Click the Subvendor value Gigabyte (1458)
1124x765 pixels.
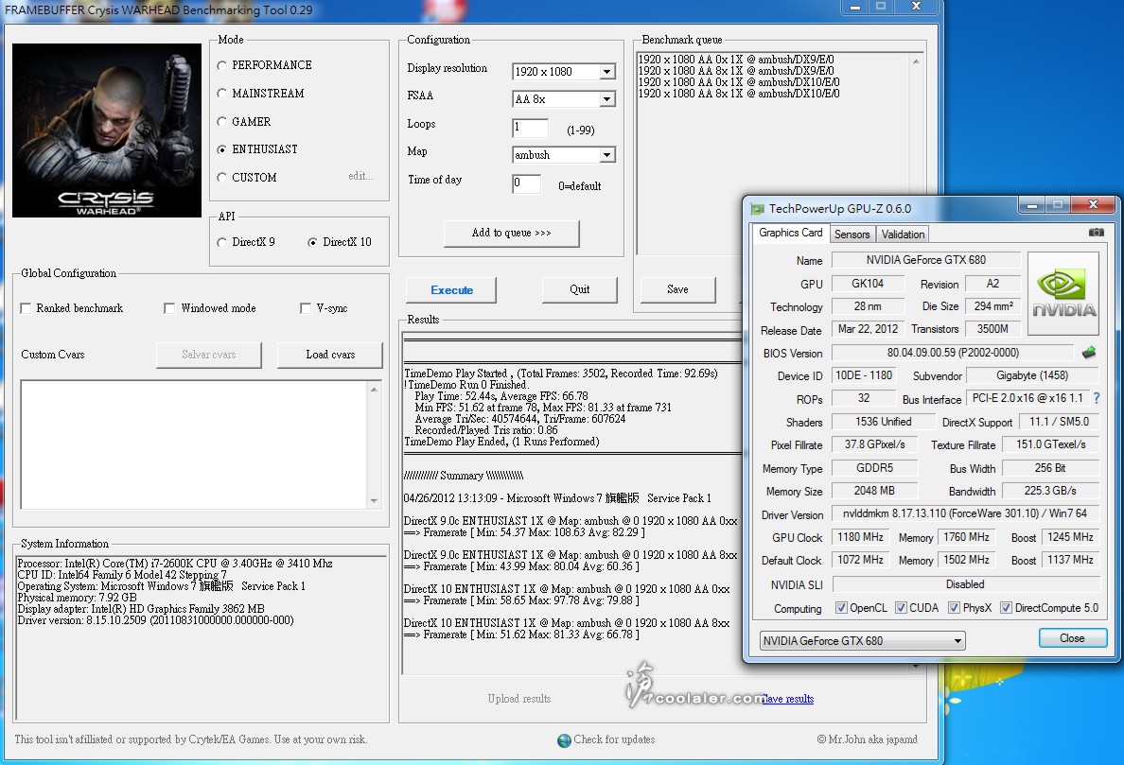[x=1031, y=375]
